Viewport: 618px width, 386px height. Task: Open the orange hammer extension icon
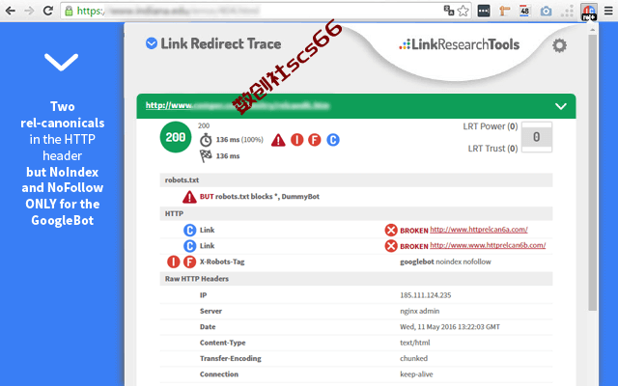click(x=504, y=11)
